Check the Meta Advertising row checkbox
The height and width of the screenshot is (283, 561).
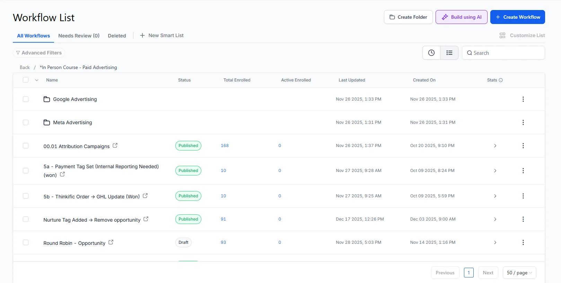click(x=26, y=122)
